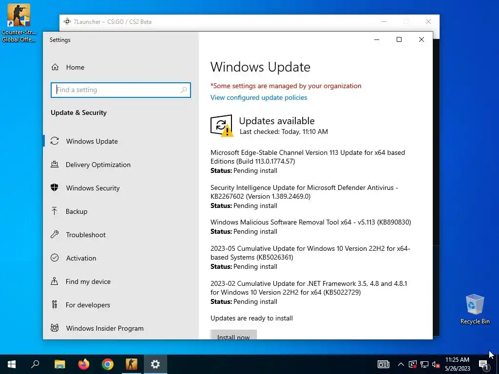499x374 pixels.
Task: Click the managed by your organization notice
Action: (286, 86)
